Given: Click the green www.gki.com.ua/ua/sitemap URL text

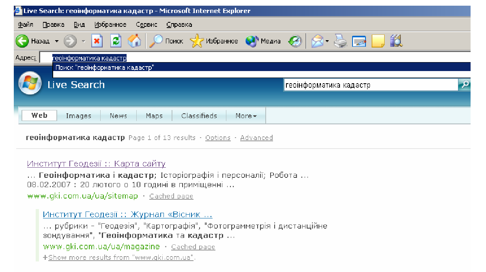Looking at the screenshot, I should (x=82, y=196).
